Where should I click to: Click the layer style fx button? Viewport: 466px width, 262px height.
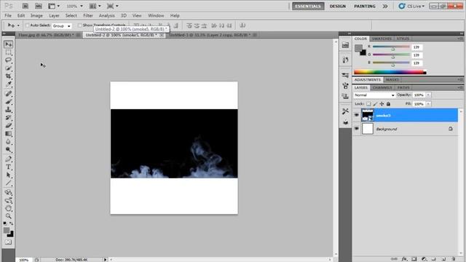404,259
